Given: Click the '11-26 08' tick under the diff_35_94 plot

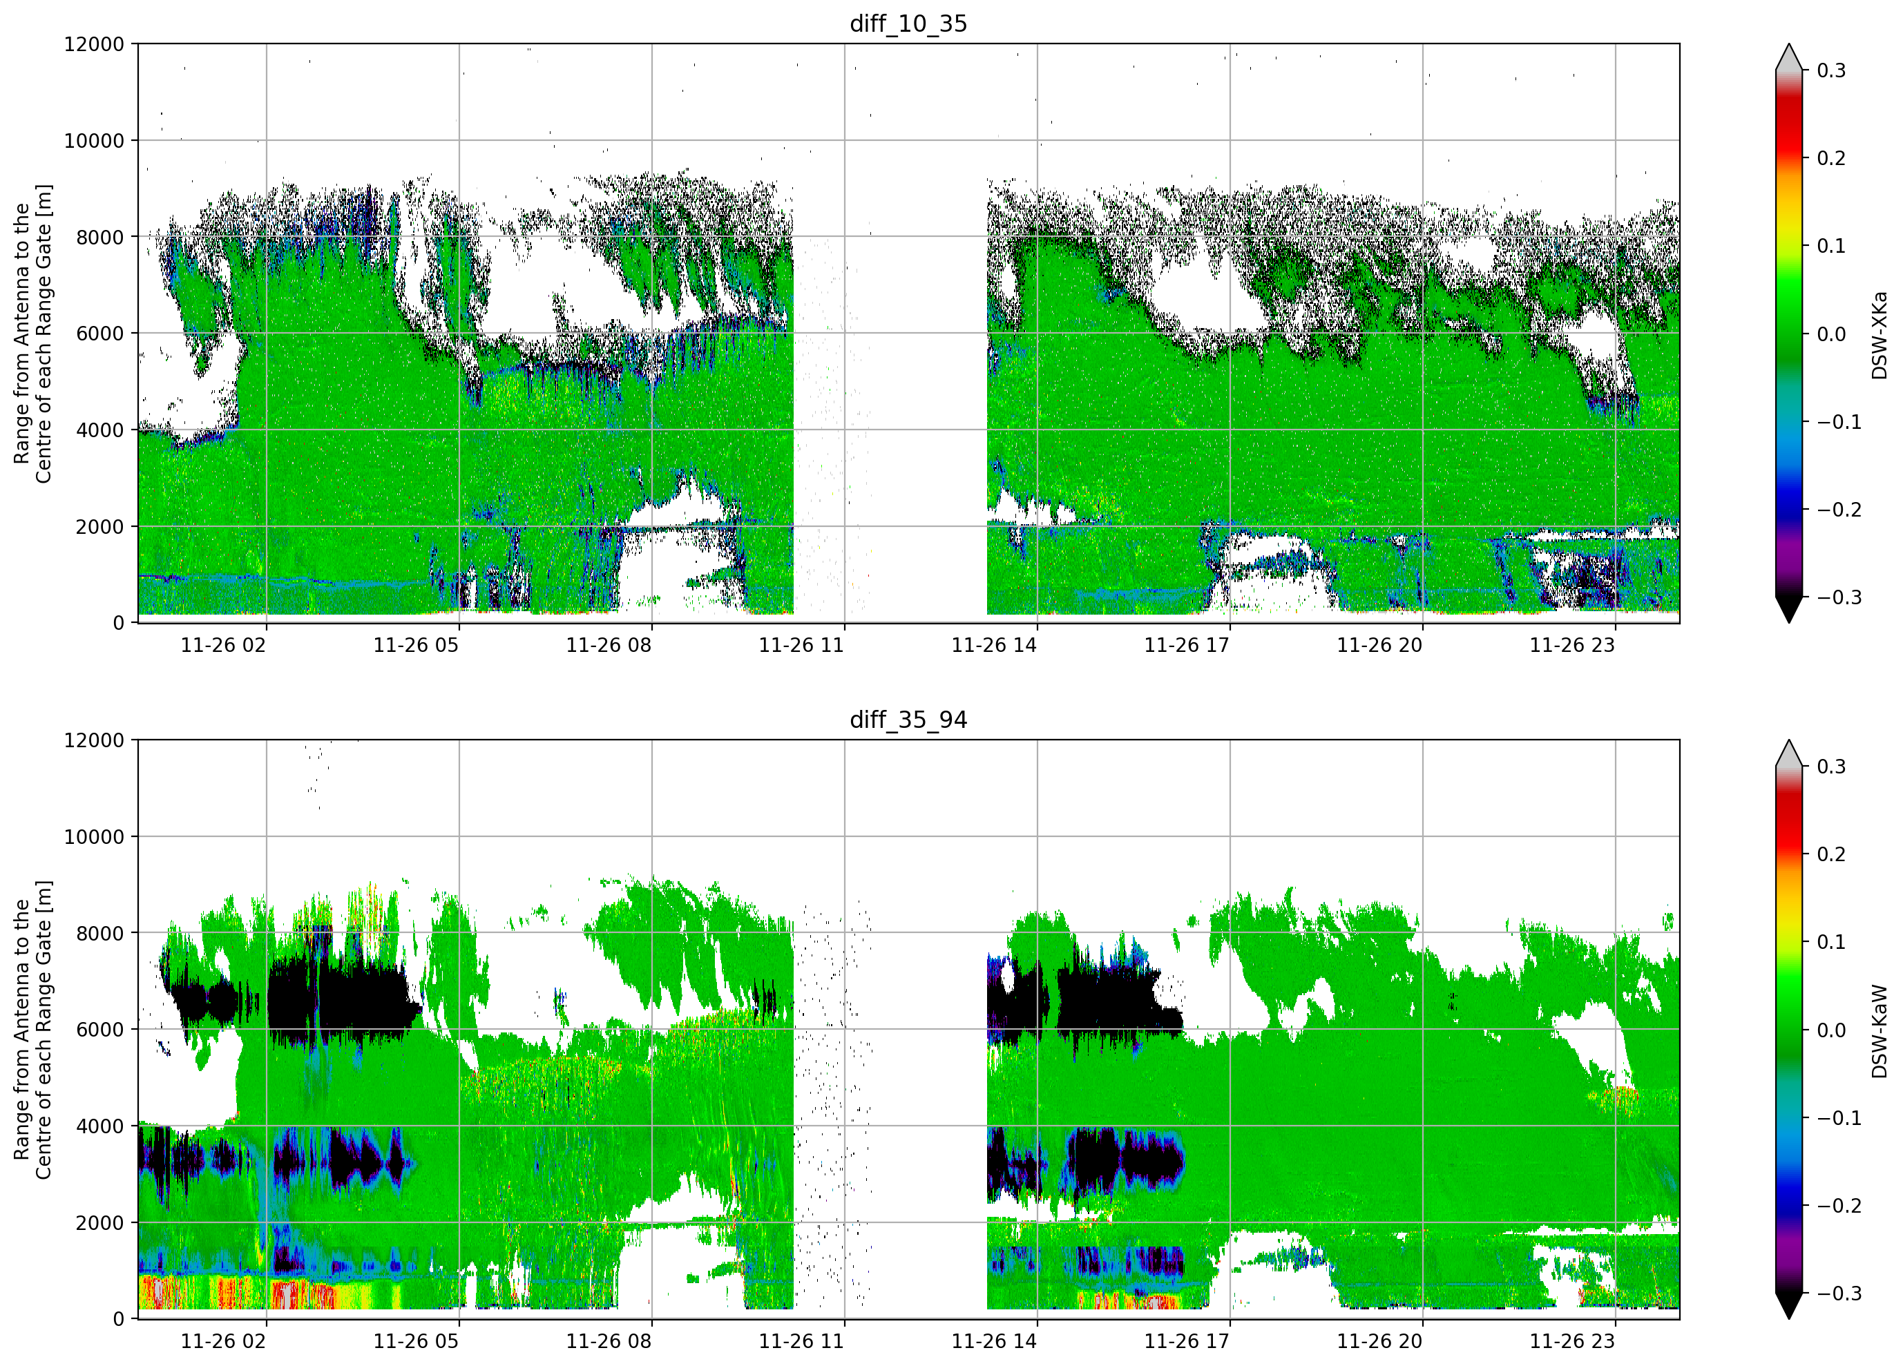Looking at the screenshot, I should click(x=609, y=1341).
